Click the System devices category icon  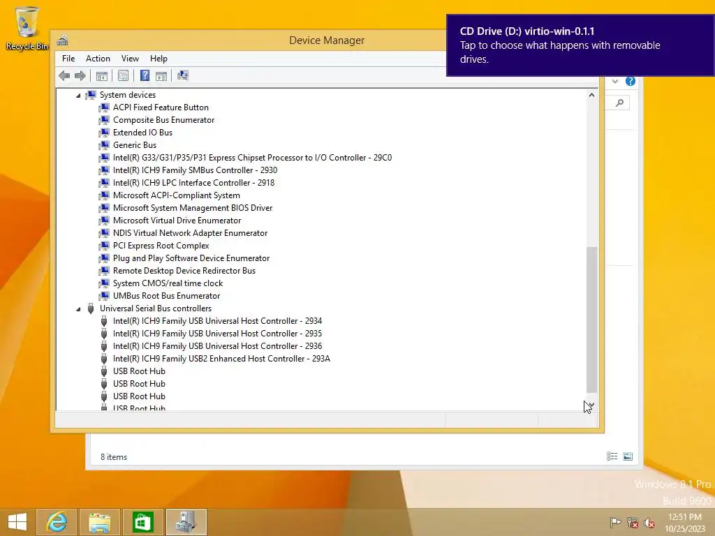click(91, 95)
